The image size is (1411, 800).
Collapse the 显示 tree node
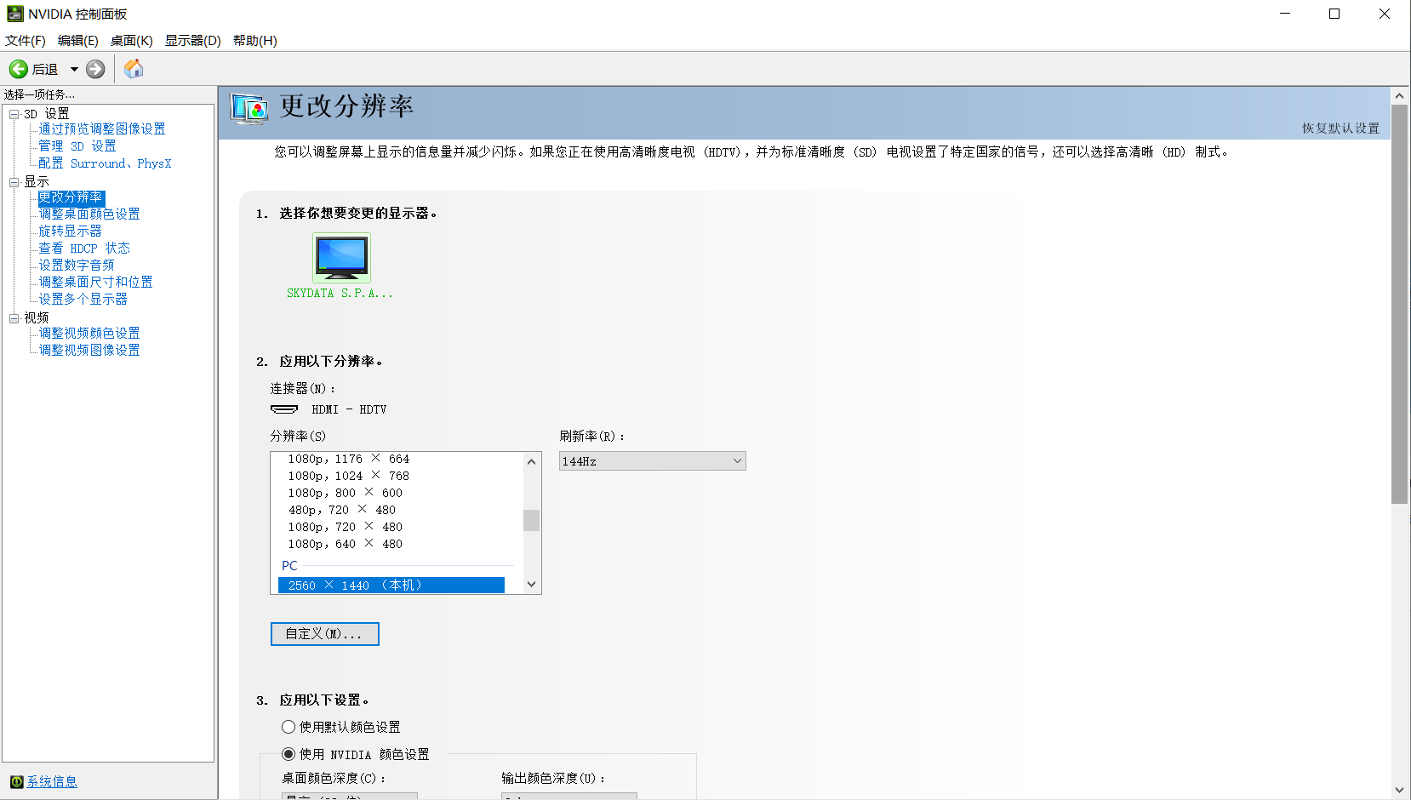coord(14,182)
